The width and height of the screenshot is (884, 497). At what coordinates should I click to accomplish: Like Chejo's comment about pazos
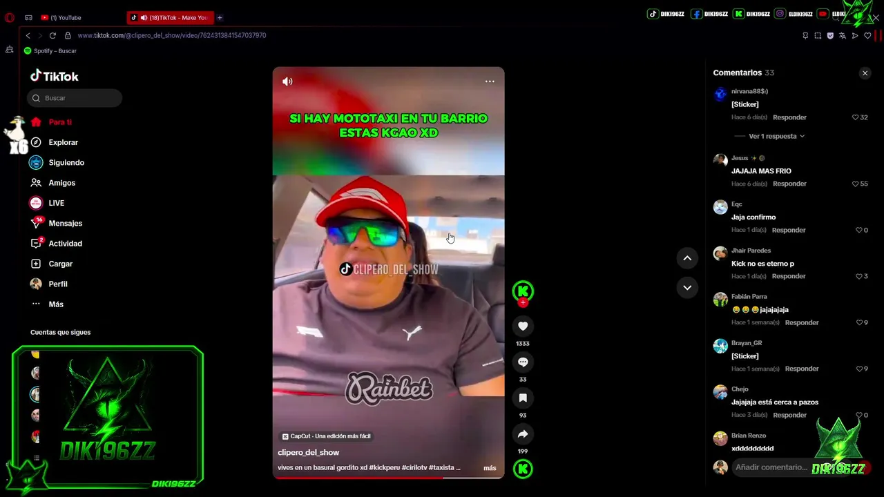point(858,415)
